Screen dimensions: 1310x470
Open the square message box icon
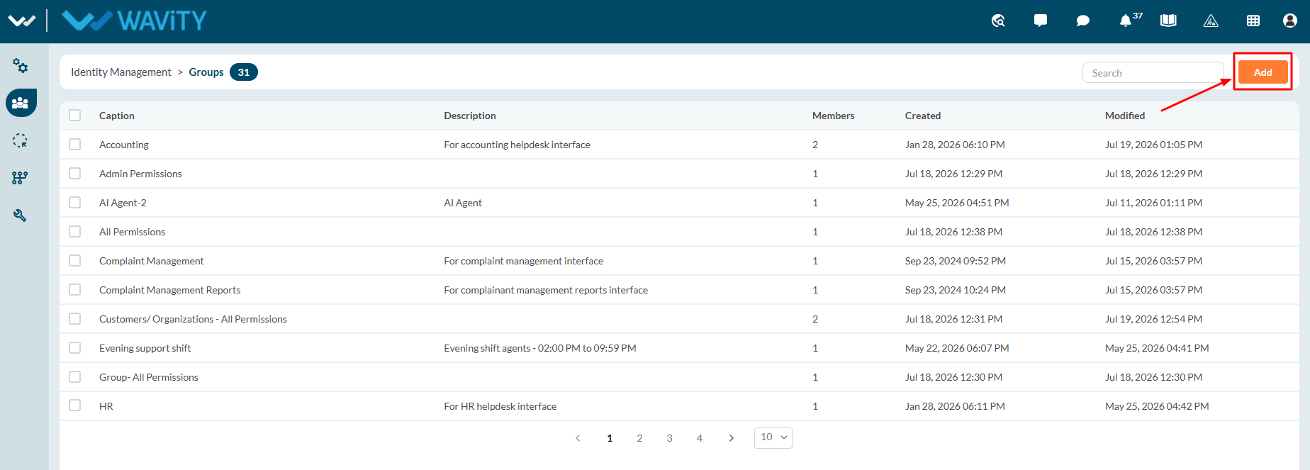point(1041,21)
